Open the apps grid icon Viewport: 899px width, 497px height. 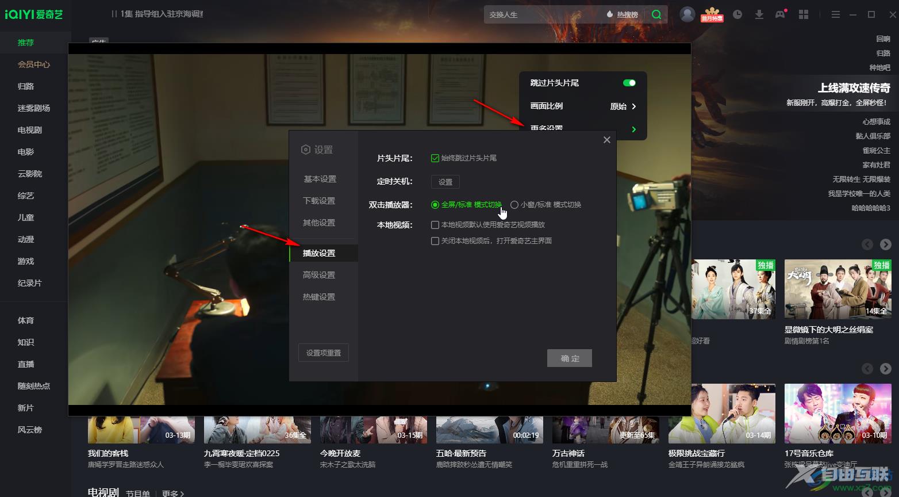[x=804, y=14]
